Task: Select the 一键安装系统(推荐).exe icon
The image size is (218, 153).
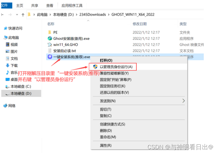Action: coord(50,57)
